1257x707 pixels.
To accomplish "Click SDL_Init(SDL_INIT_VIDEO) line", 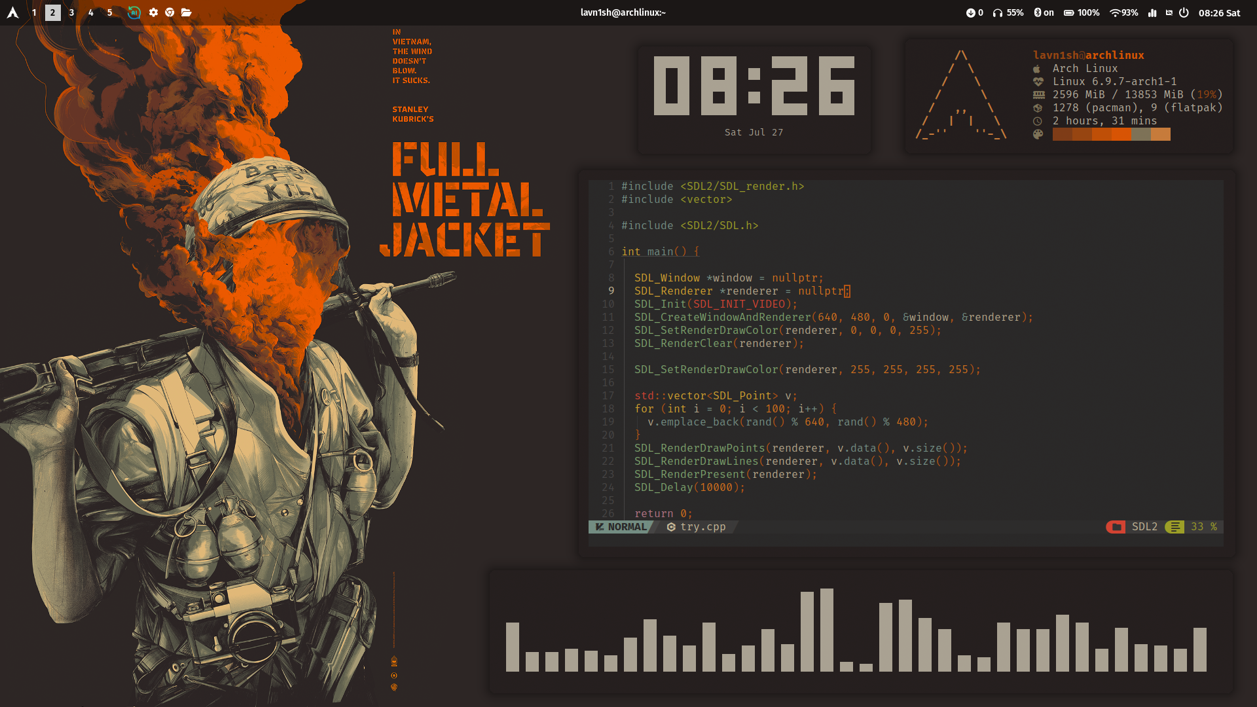I will tap(716, 304).
